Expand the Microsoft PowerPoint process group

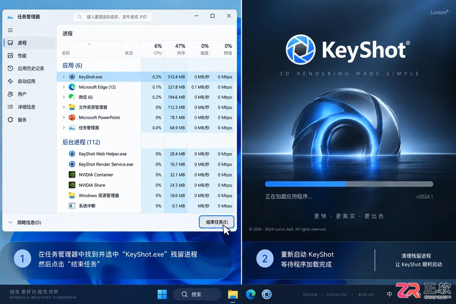click(64, 118)
